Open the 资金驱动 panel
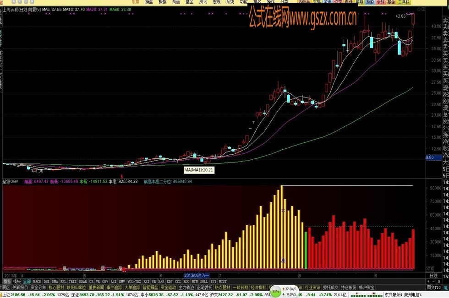Viewport: 449px width, 298px height. [168, 287]
